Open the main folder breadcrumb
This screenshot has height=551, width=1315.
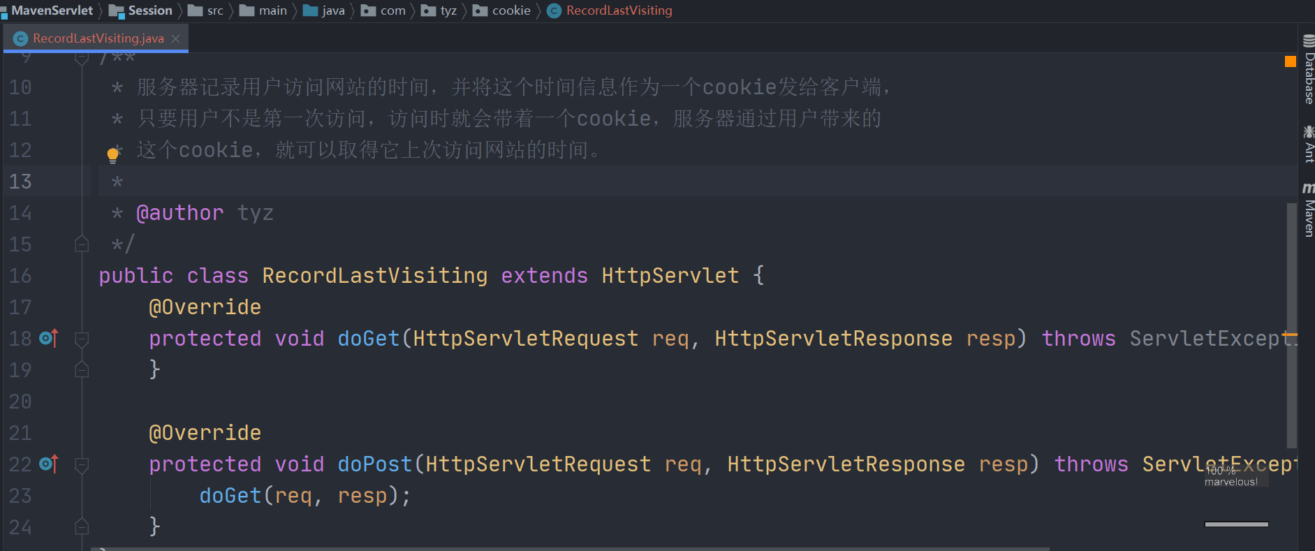coord(263,10)
